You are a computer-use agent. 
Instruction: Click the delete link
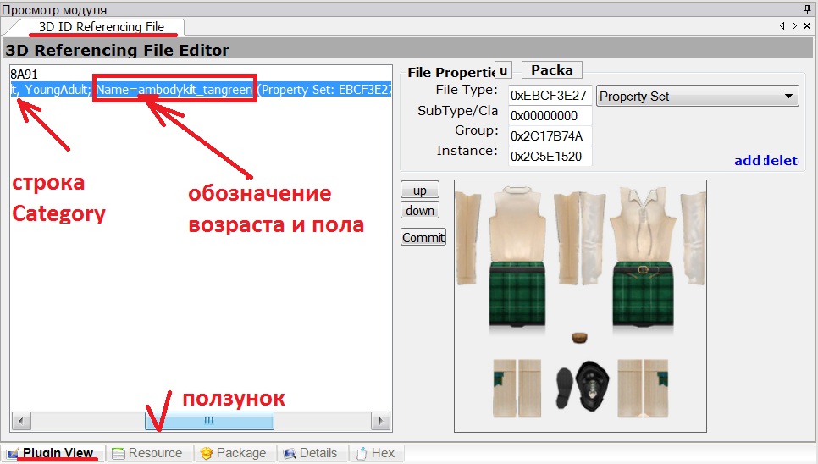pos(782,160)
